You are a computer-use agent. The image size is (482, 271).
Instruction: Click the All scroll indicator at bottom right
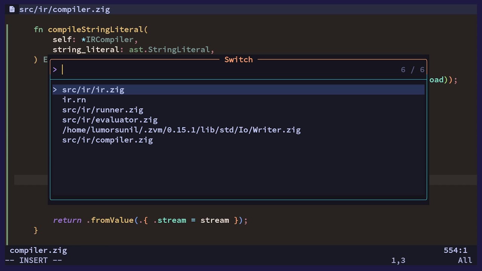coord(465,260)
